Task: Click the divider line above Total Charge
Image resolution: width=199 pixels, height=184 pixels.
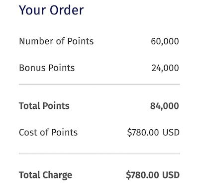Action: (x=99, y=154)
